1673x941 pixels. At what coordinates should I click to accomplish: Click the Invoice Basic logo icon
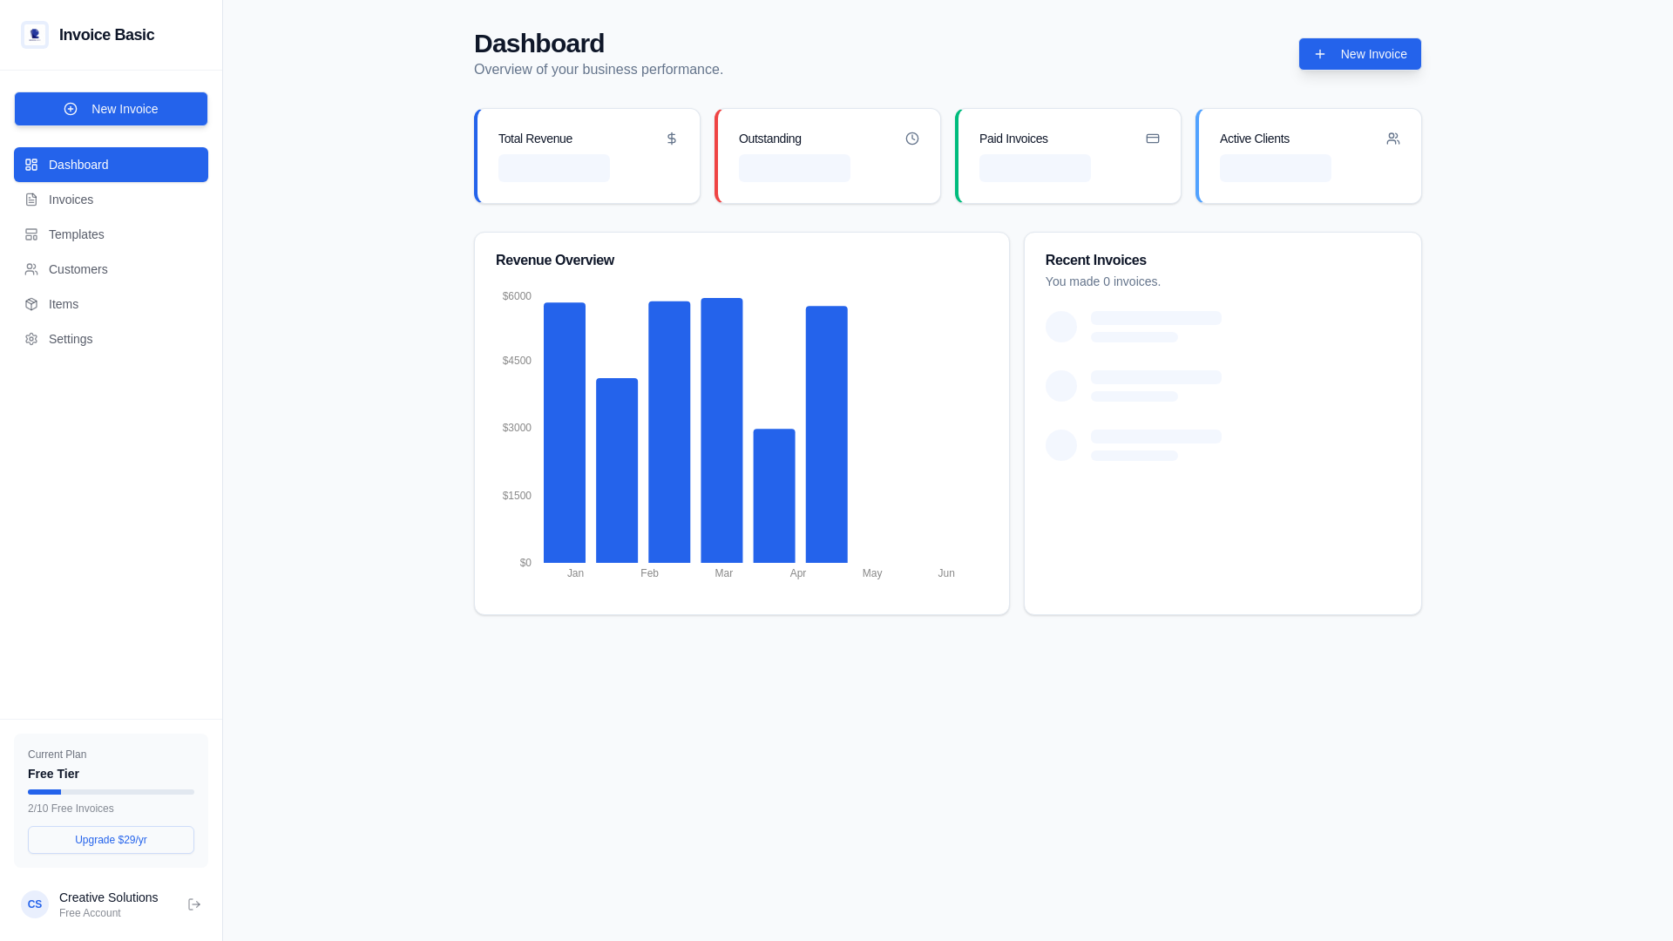pyautogui.click(x=35, y=35)
